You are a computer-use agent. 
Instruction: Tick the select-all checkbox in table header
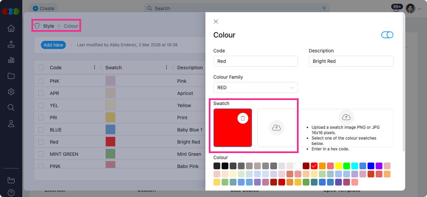tap(41, 67)
